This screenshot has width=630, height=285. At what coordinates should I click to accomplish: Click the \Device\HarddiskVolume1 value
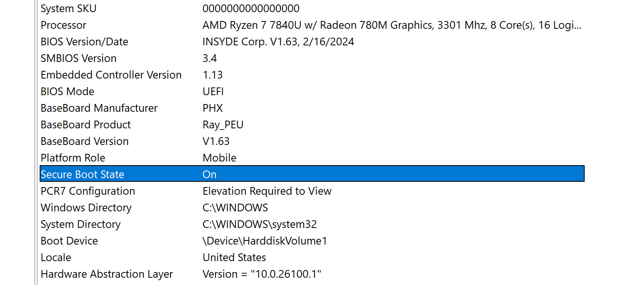(x=264, y=241)
